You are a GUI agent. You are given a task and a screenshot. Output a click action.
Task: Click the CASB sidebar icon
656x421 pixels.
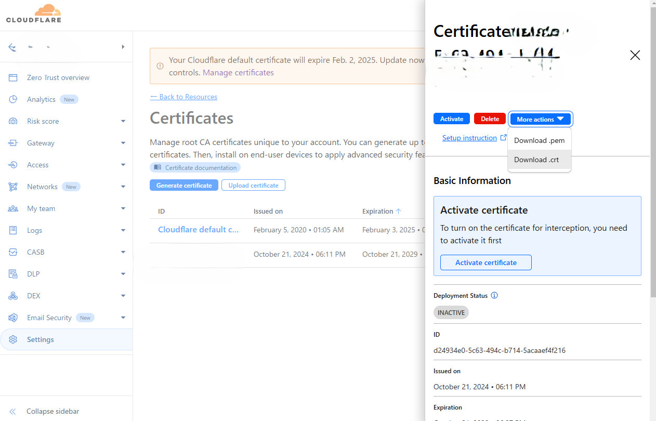pos(13,252)
